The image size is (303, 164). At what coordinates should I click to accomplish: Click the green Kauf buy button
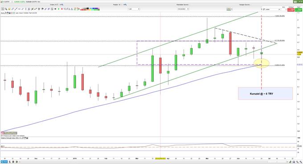pos(299,10)
